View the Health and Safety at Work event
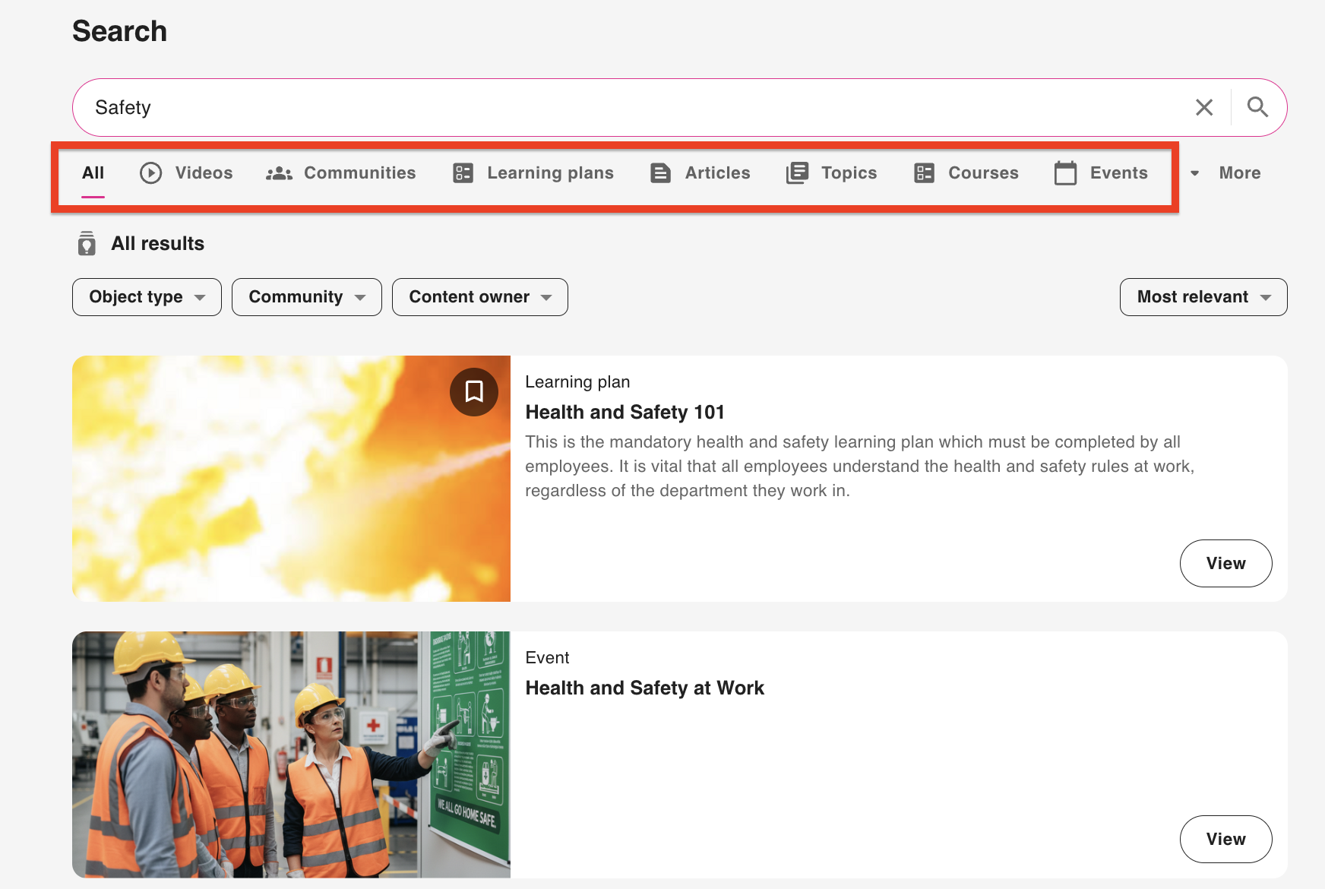The width and height of the screenshot is (1325, 889). (x=1225, y=839)
